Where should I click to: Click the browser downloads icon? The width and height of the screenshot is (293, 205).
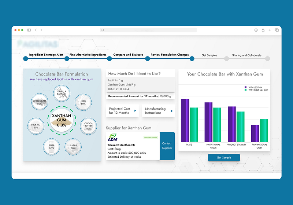256,30
